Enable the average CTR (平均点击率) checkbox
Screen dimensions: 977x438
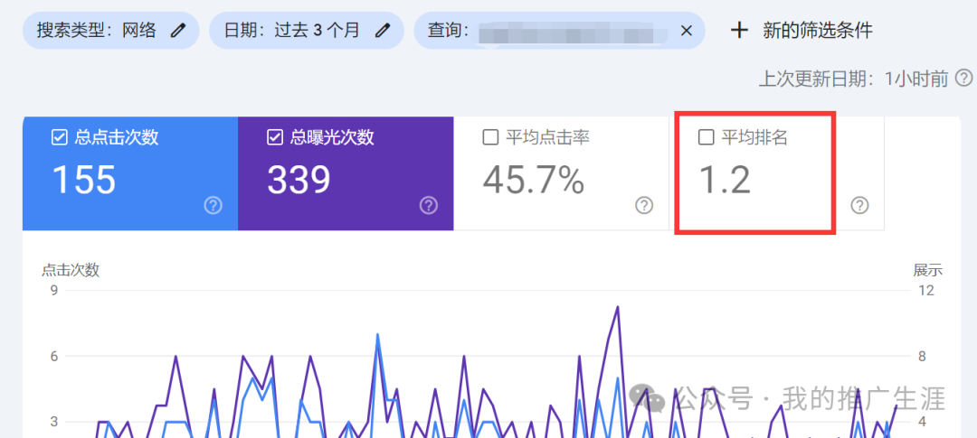tap(490, 137)
